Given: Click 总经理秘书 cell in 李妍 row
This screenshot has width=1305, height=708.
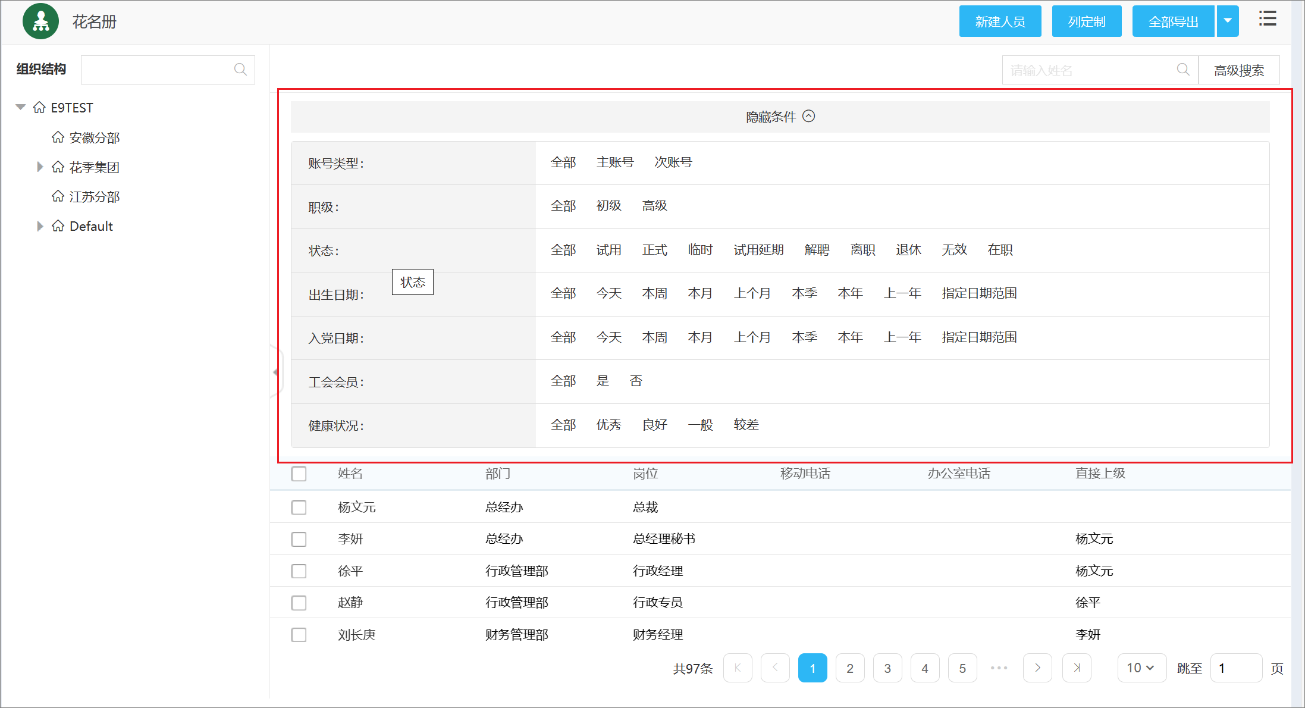Looking at the screenshot, I should click(664, 539).
